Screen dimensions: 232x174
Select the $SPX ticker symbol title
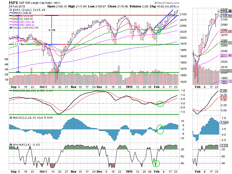tap(13, 3)
